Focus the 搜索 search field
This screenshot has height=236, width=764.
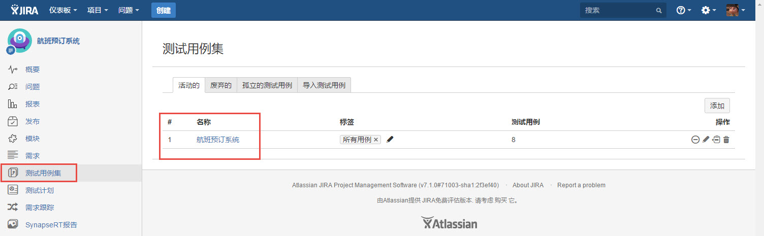[623, 10]
